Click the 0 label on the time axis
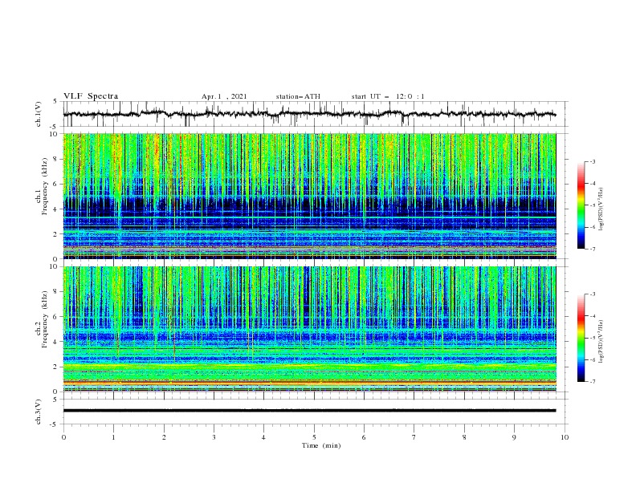Screen dimensions: 636x491 (x=63, y=437)
